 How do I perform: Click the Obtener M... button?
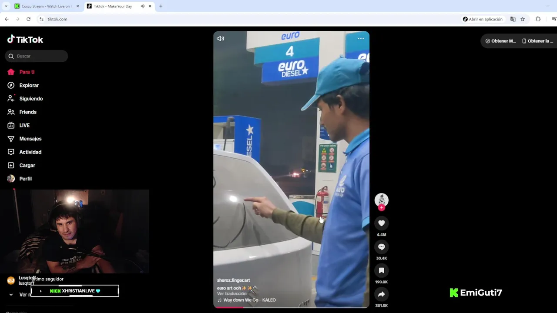(501, 41)
